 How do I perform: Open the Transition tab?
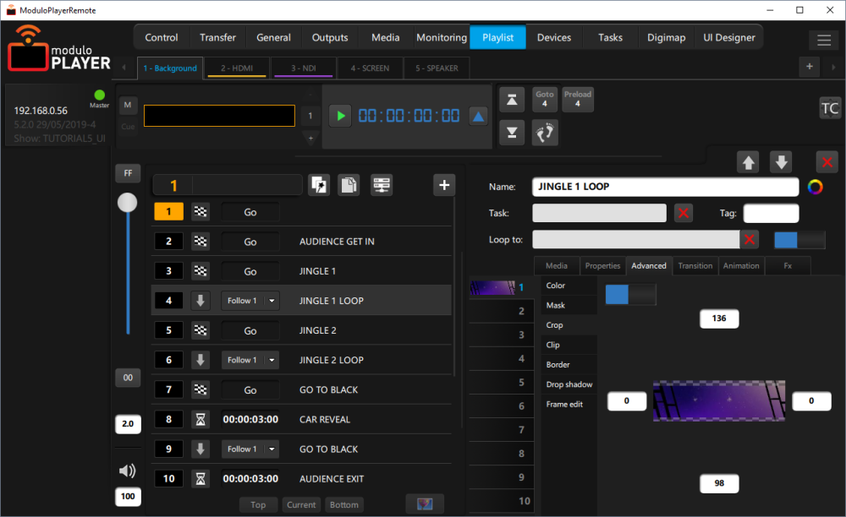(695, 265)
